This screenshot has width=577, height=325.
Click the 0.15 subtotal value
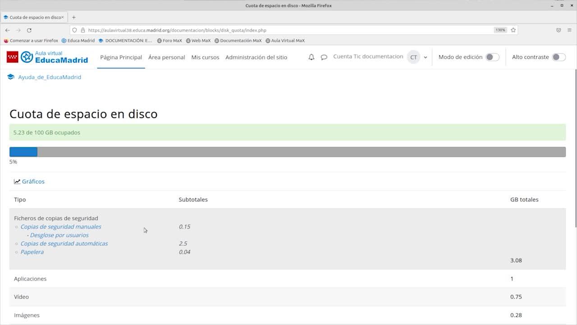(x=184, y=227)
